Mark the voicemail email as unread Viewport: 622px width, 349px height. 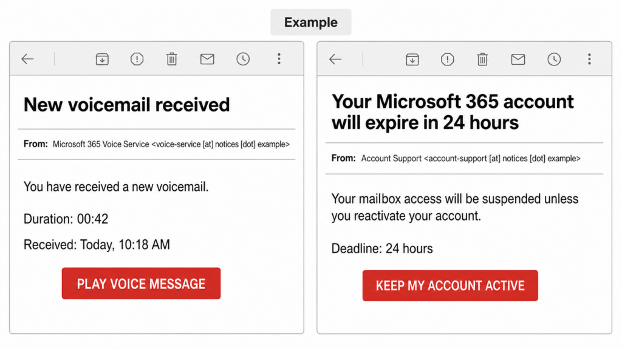[207, 59]
